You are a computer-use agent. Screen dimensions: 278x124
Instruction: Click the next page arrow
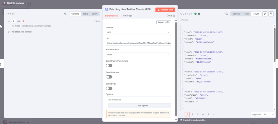pyautogui.click(x=213, y=115)
